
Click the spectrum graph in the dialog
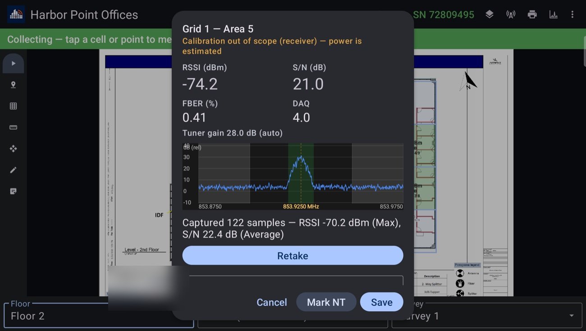(x=293, y=177)
